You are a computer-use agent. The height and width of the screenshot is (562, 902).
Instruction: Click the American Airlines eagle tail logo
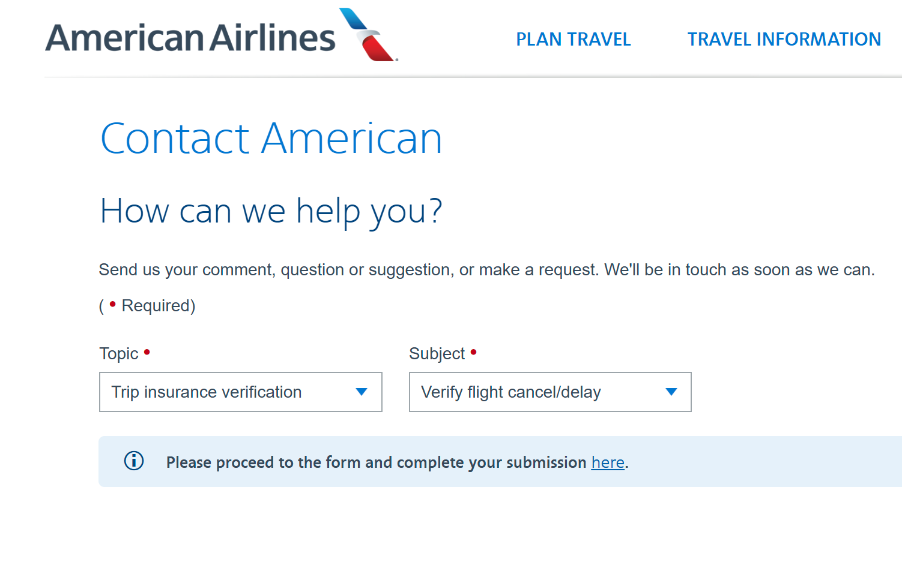click(x=368, y=35)
